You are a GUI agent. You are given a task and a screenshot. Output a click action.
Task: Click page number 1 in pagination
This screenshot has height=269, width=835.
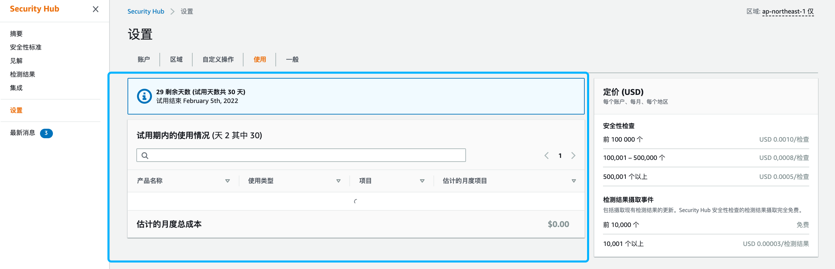[x=560, y=156]
